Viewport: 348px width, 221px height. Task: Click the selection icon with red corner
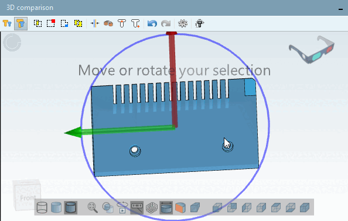tap(51, 23)
